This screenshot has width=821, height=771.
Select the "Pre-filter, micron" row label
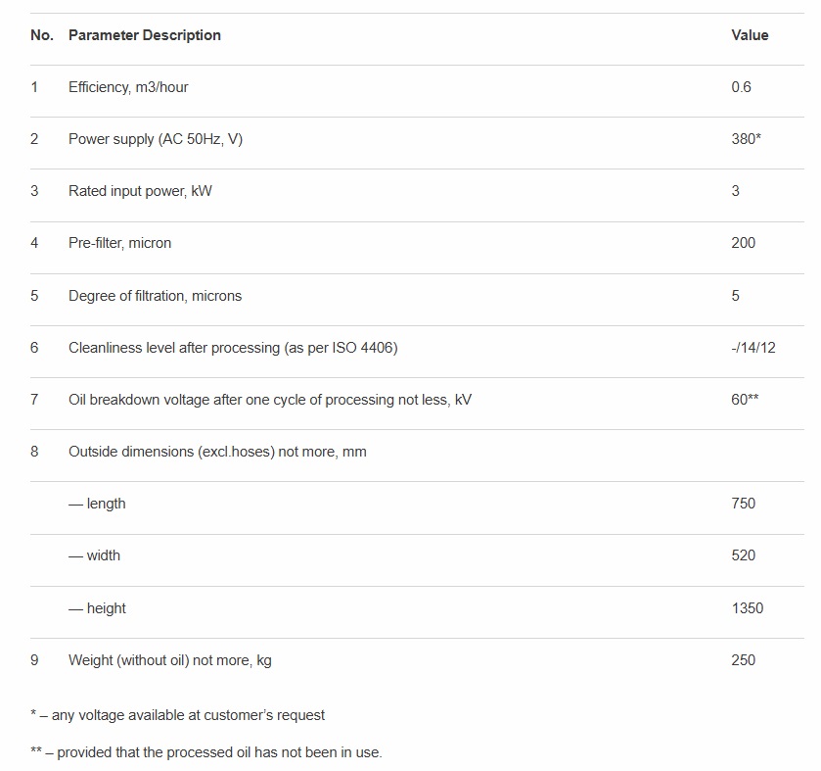pos(119,243)
